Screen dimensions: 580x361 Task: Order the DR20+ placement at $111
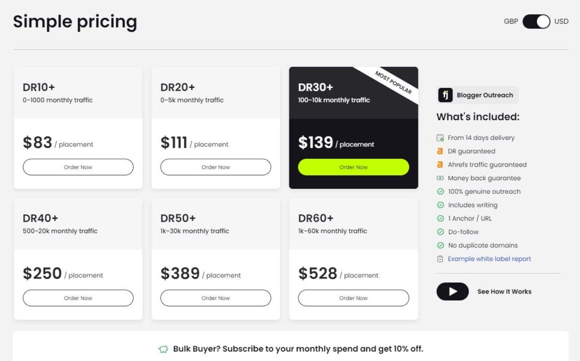(216, 167)
